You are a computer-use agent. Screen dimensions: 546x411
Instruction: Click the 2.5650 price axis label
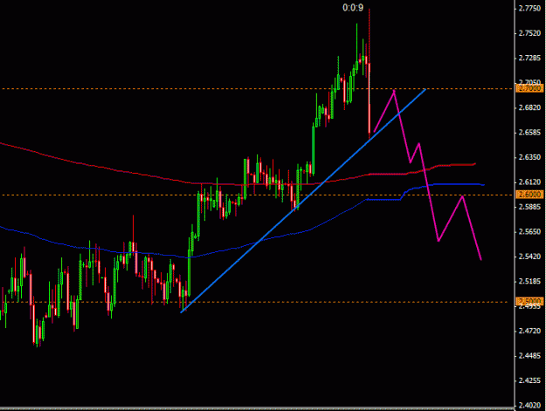(x=529, y=231)
